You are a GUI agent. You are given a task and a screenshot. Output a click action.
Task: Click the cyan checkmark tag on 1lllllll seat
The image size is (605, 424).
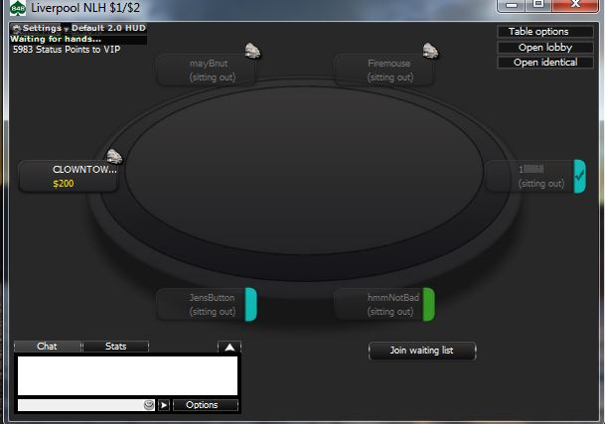(579, 177)
